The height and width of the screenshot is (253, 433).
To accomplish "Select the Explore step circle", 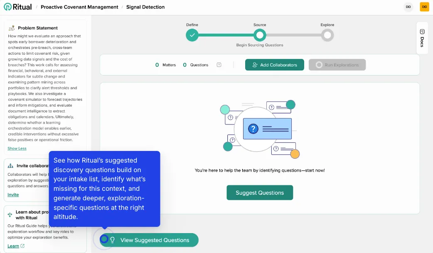I will pyautogui.click(x=327, y=36).
